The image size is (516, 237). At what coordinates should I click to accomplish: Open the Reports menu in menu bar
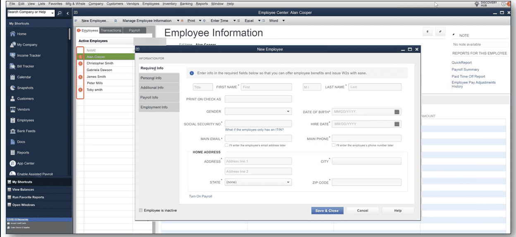click(202, 4)
